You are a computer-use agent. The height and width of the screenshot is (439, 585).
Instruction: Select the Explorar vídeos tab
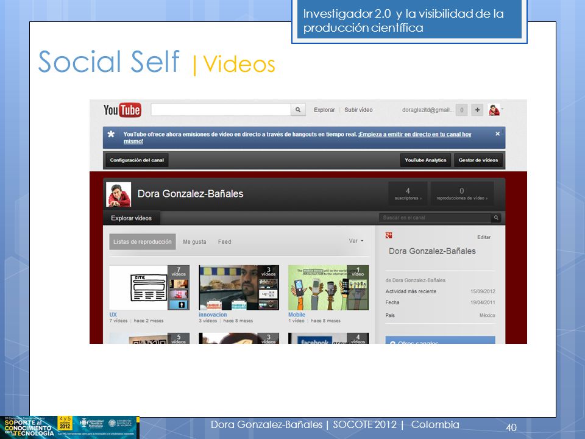132,218
